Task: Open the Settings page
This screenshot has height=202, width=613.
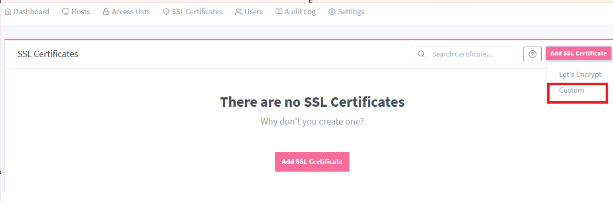Action: [x=346, y=12]
